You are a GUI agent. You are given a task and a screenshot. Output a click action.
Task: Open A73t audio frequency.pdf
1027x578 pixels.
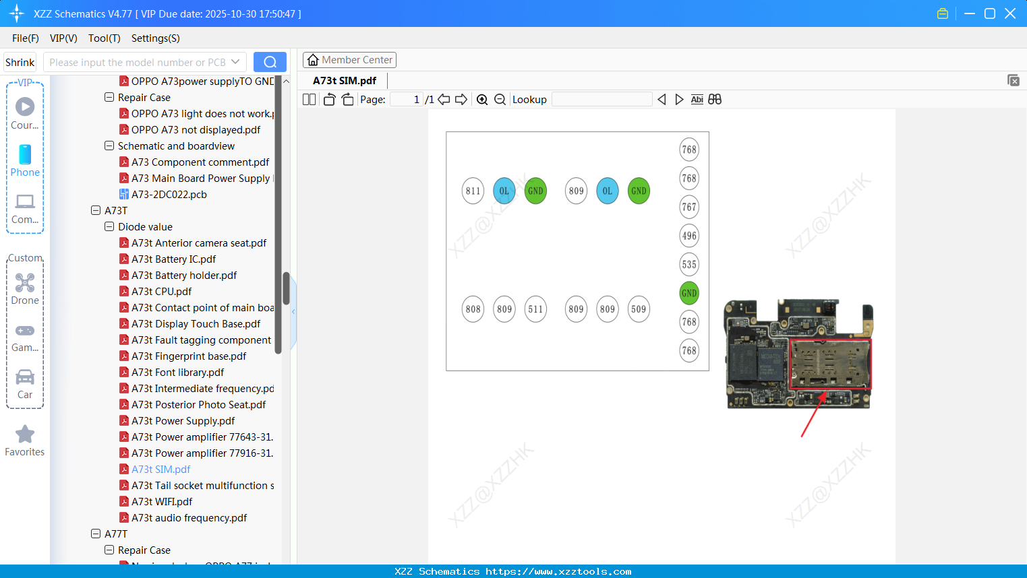click(189, 518)
